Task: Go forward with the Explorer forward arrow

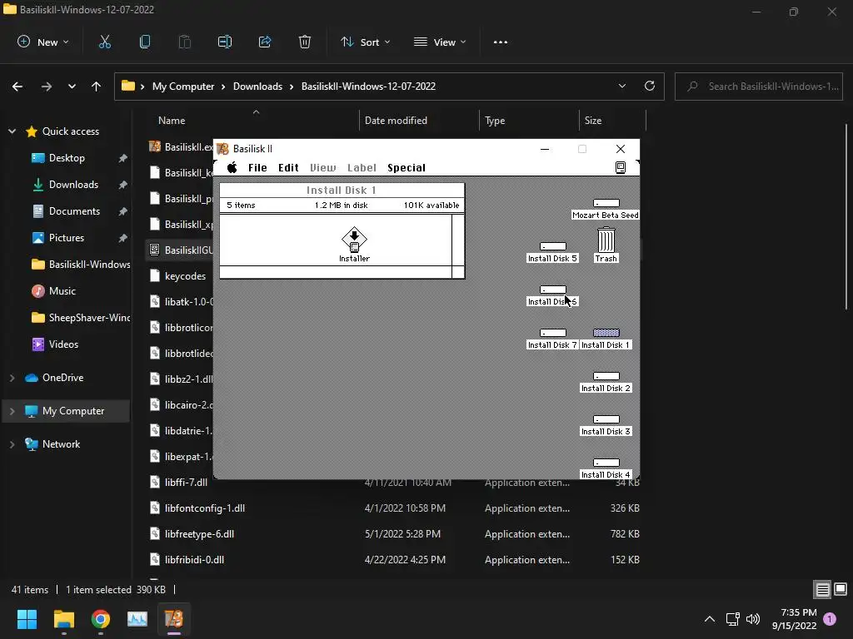Action: click(x=47, y=87)
